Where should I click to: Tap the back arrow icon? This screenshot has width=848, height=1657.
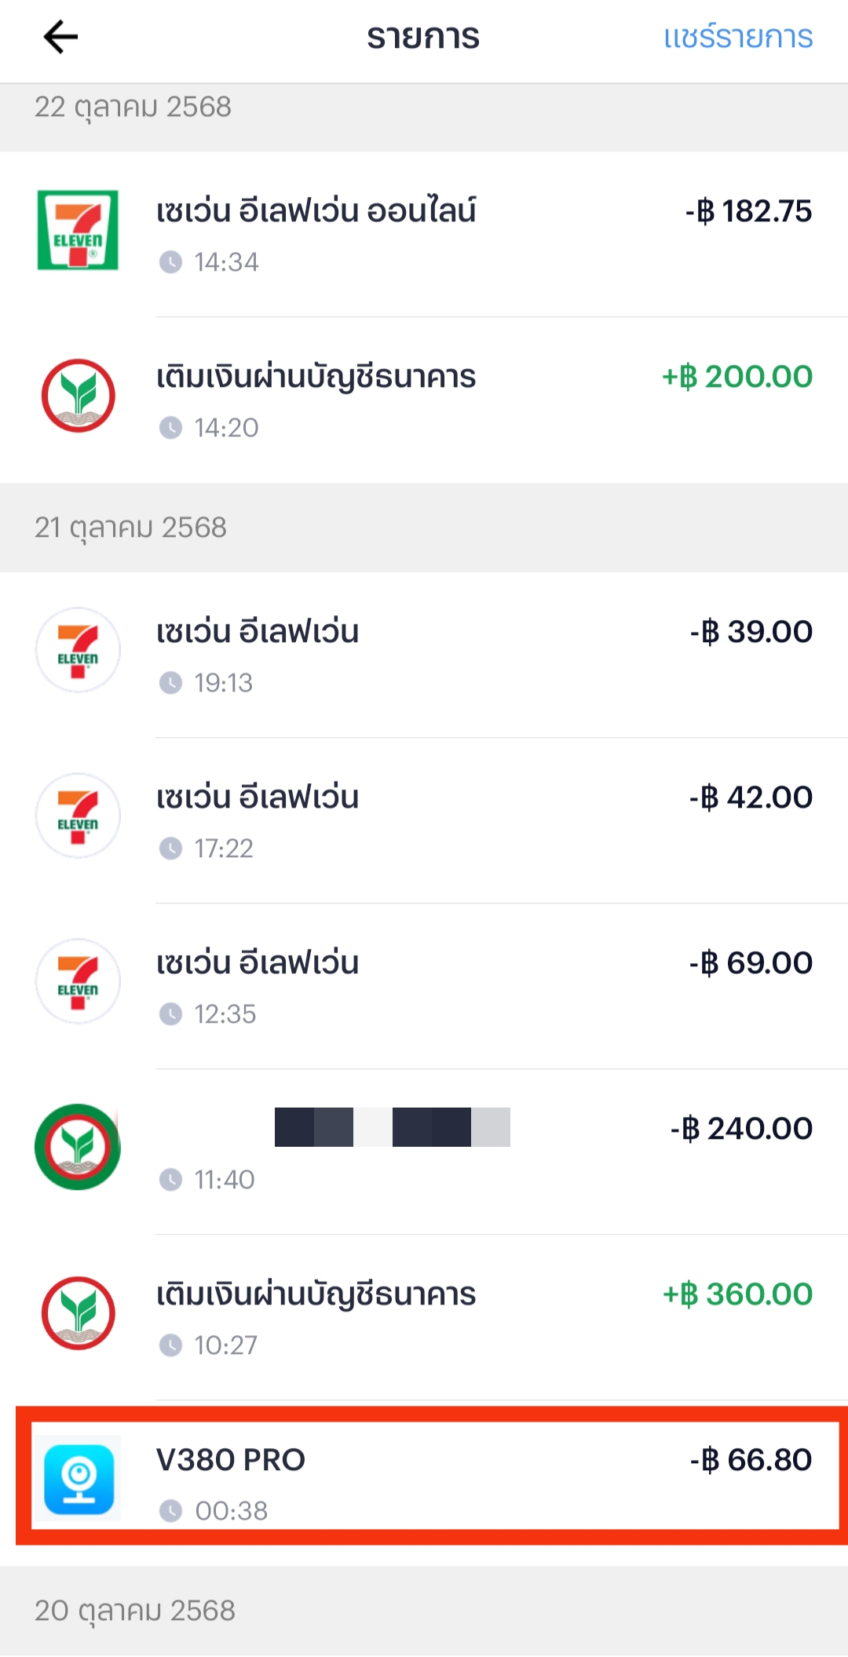60,37
